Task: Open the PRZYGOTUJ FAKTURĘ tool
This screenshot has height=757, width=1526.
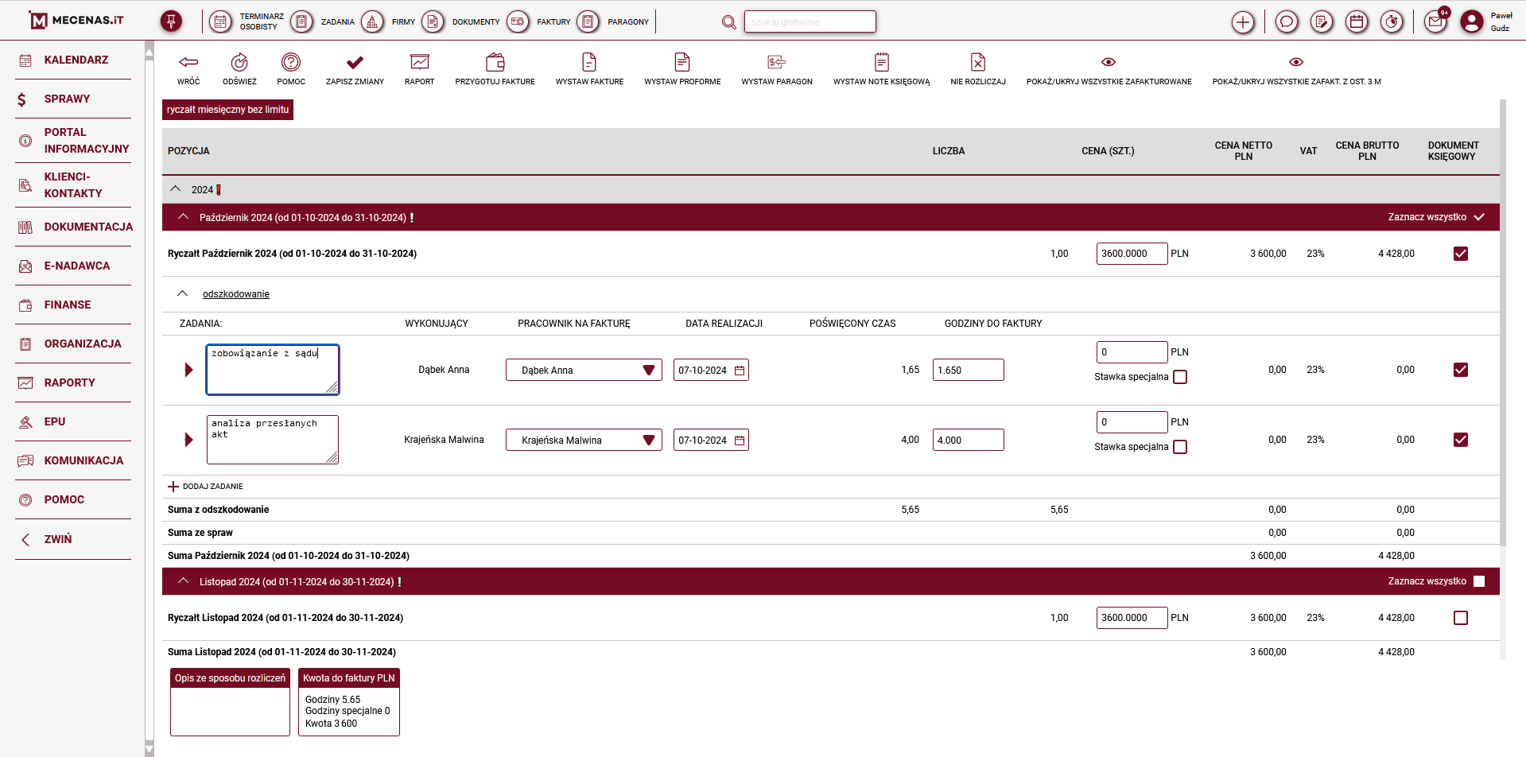Action: (x=495, y=62)
